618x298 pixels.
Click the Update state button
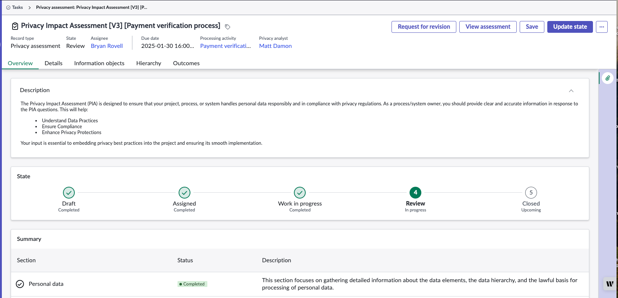coord(570,27)
